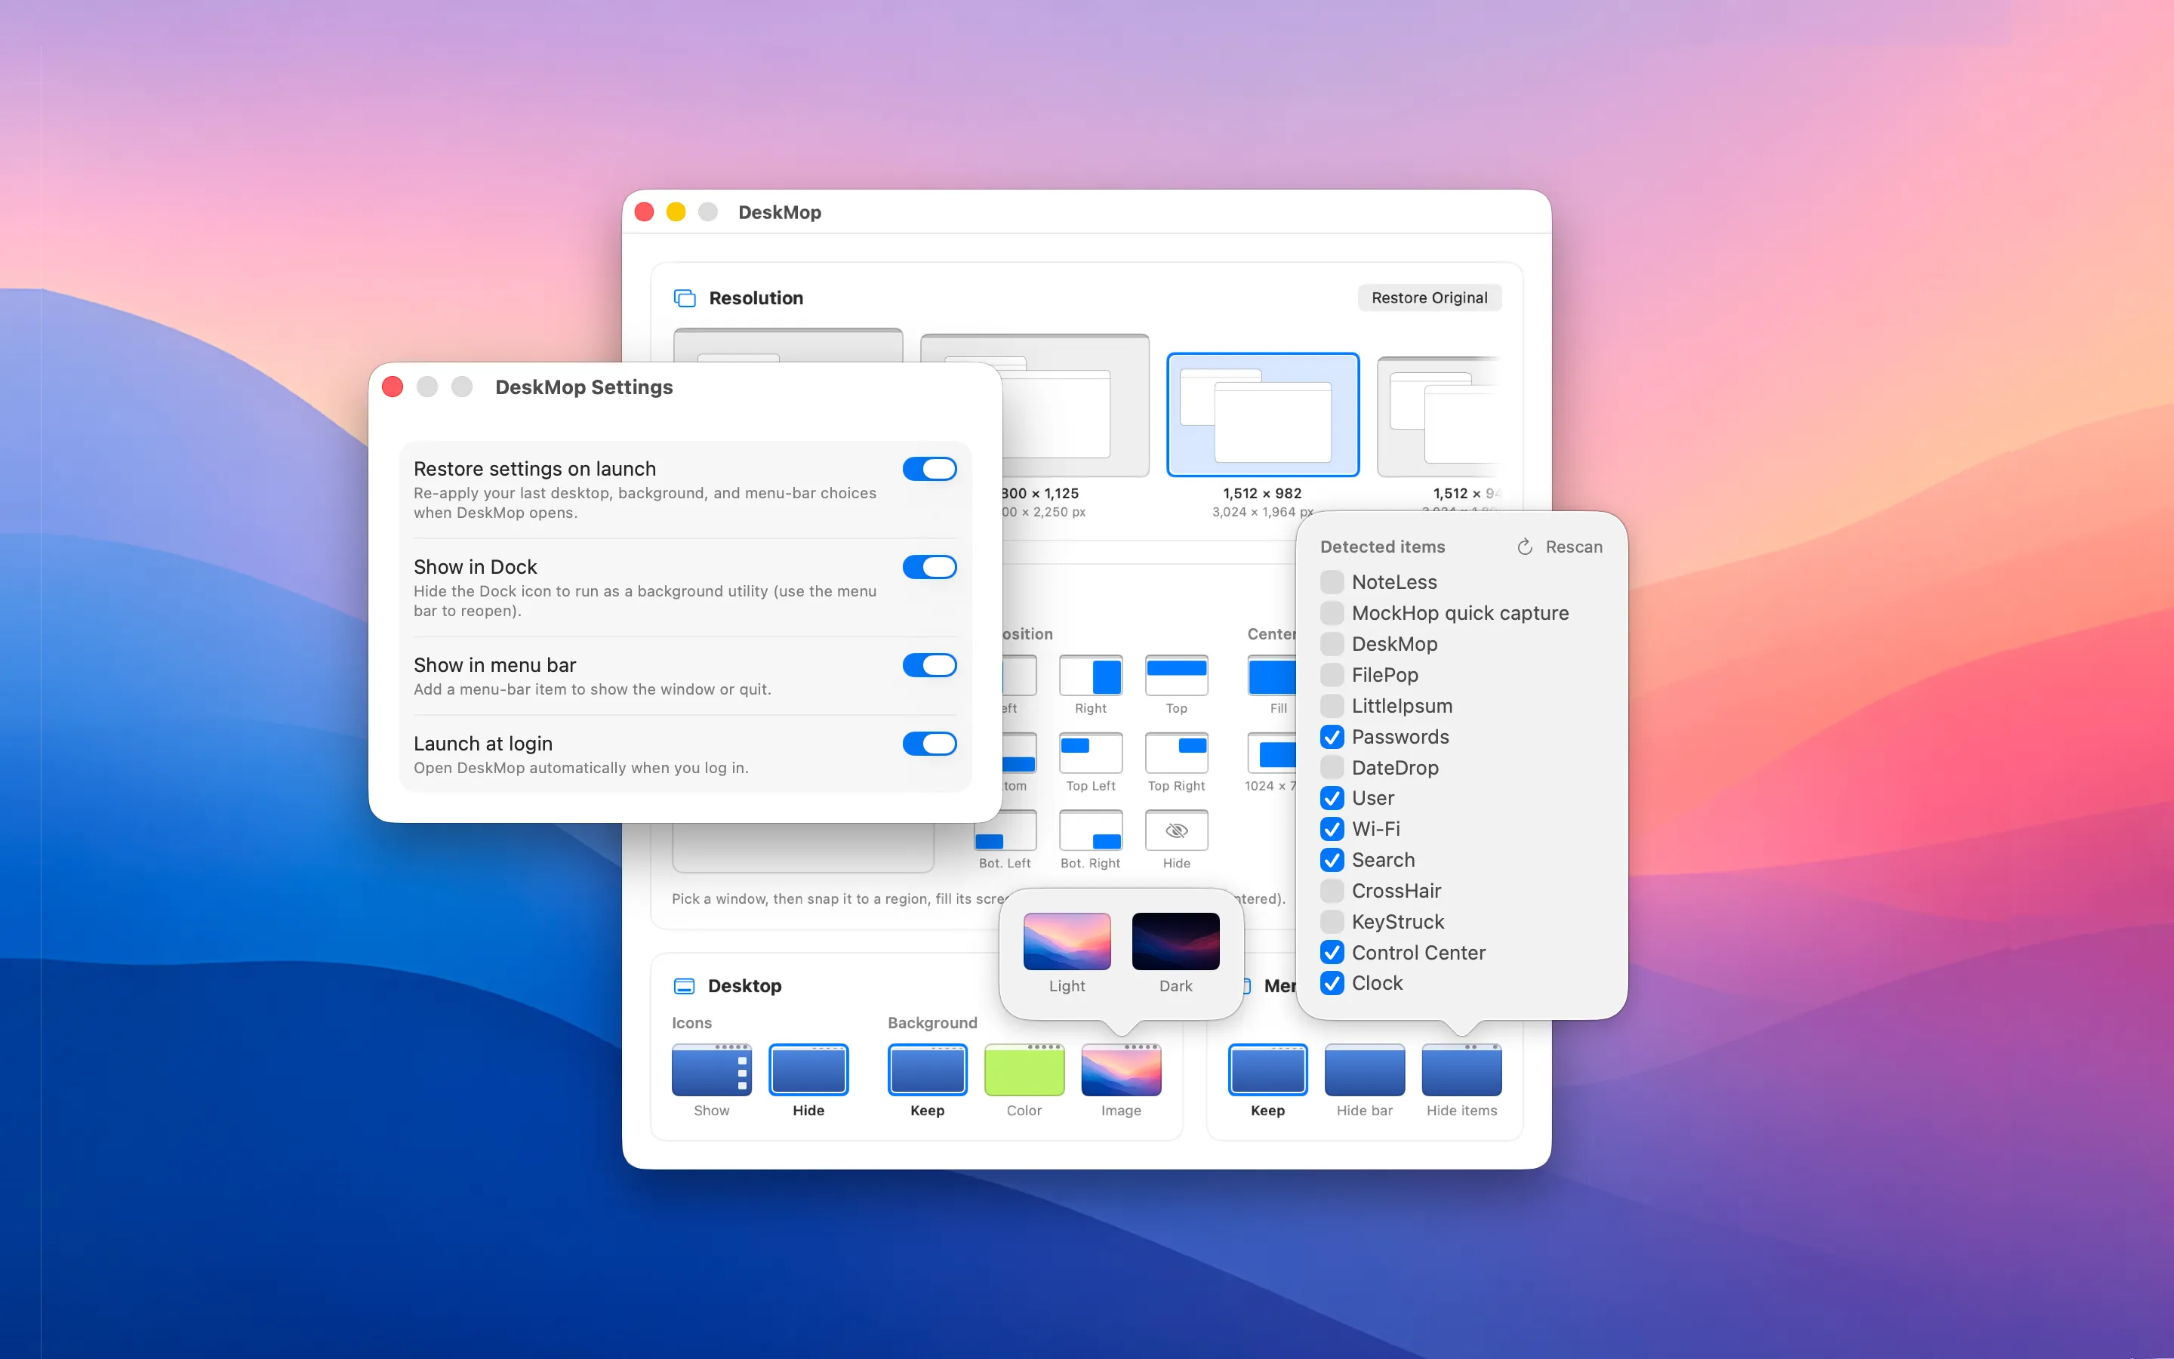This screenshot has height=1359, width=2174.
Task: Select Keep under Background
Action: pos(927,1070)
